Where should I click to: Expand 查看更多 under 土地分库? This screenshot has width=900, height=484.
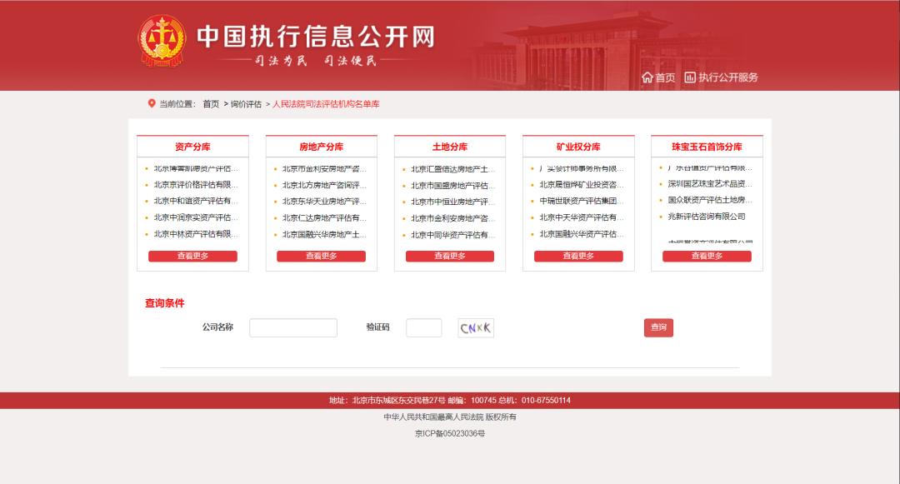(449, 257)
